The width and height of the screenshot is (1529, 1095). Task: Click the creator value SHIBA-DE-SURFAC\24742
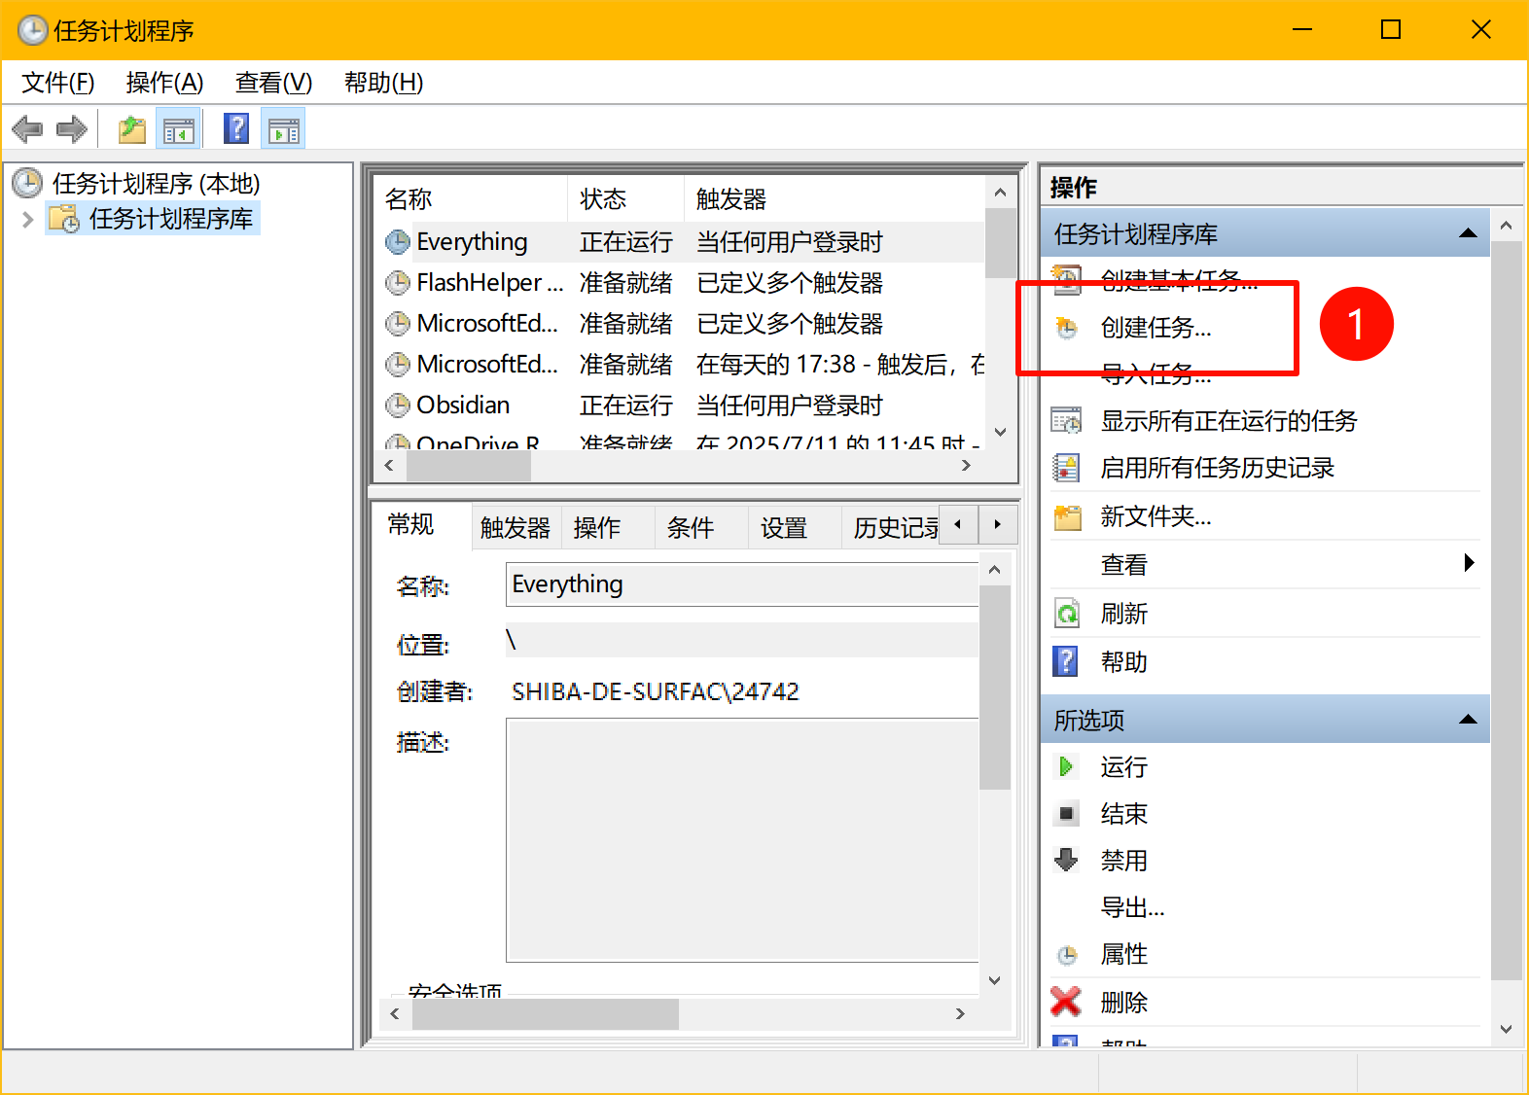coord(656,691)
